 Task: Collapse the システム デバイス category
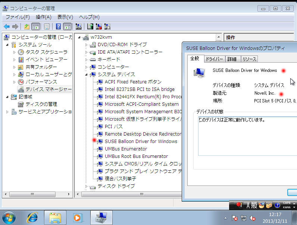tap(86, 75)
